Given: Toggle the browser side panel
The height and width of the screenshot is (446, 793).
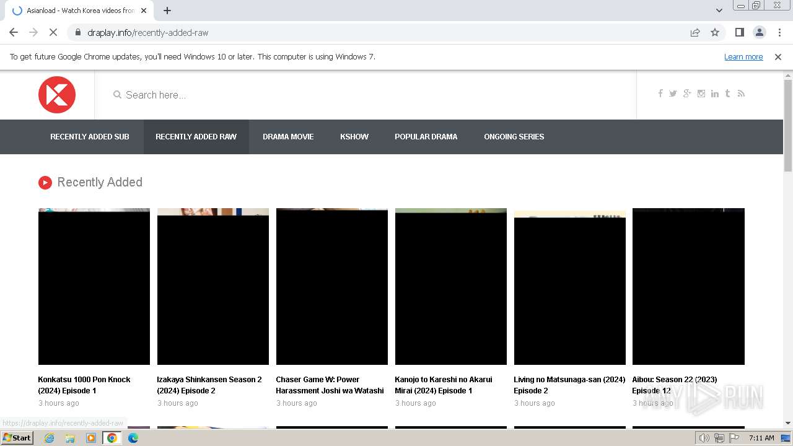Looking at the screenshot, I should tap(739, 32).
